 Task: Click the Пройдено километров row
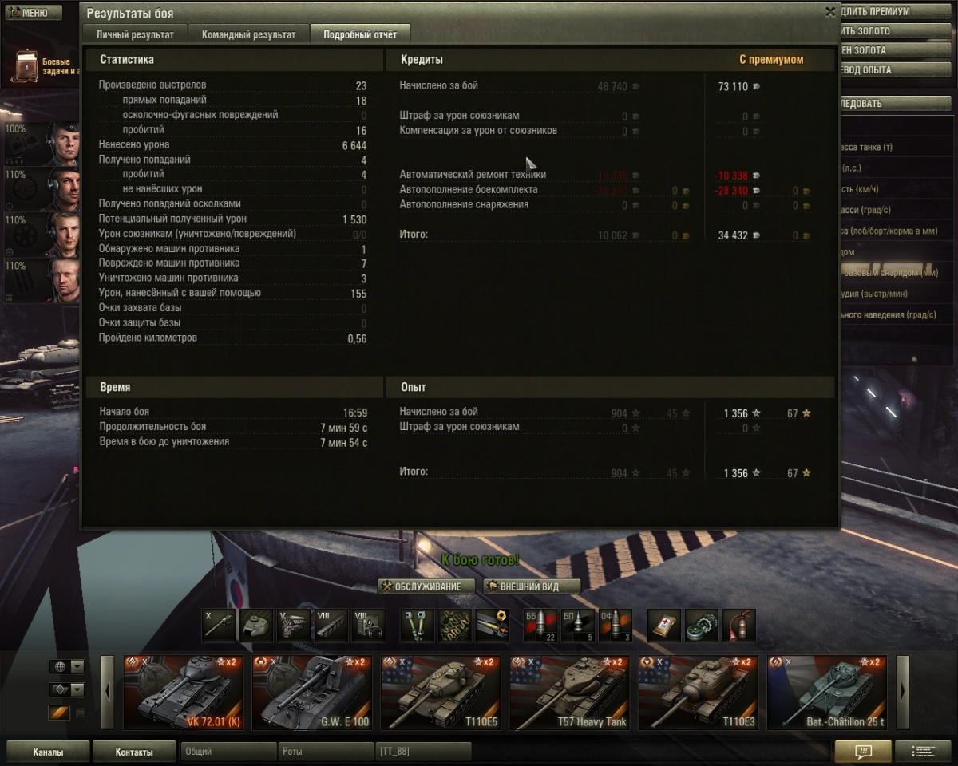click(x=233, y=338)
